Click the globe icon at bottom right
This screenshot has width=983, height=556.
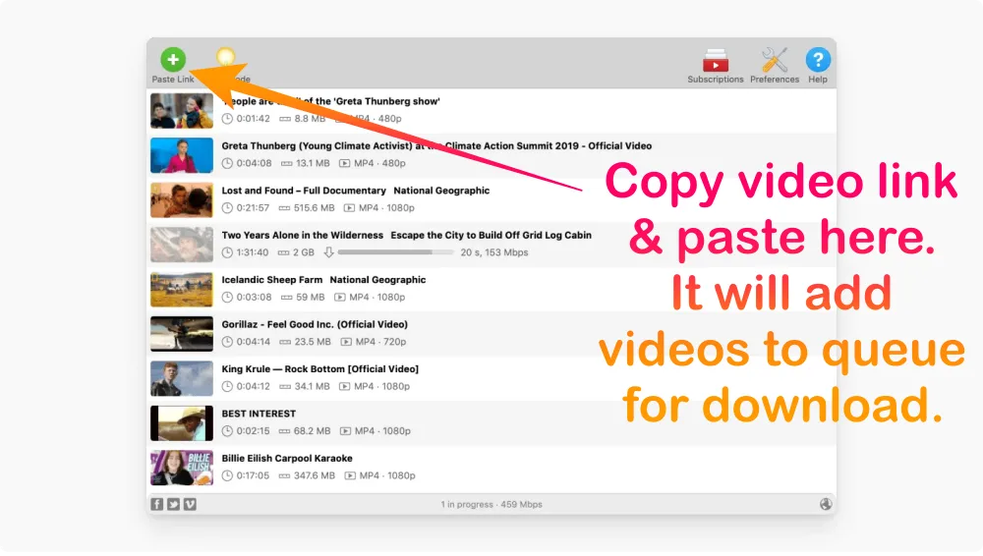825,504
